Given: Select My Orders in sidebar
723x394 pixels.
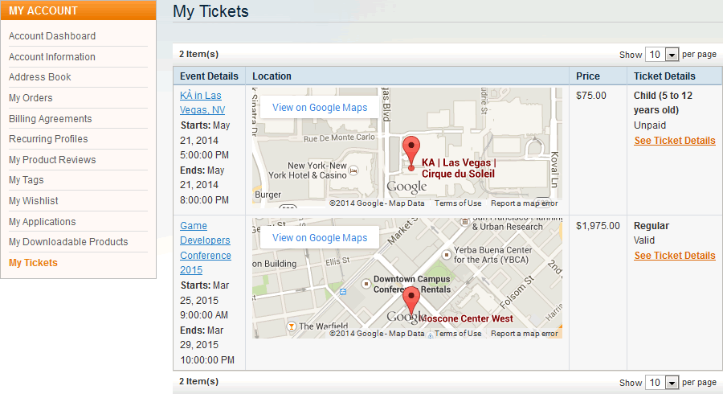Looking at the screenshot, I should tap(31, 98).
